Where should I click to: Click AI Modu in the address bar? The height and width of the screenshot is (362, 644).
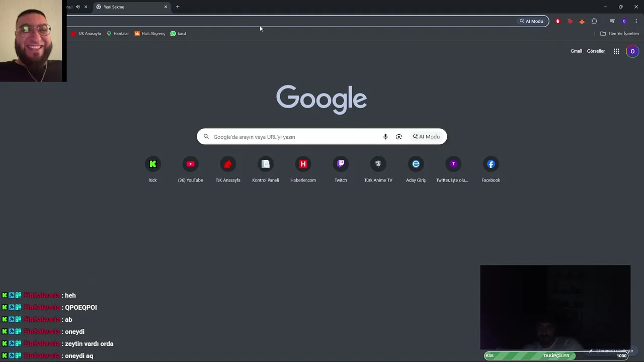tap(531, 21)
